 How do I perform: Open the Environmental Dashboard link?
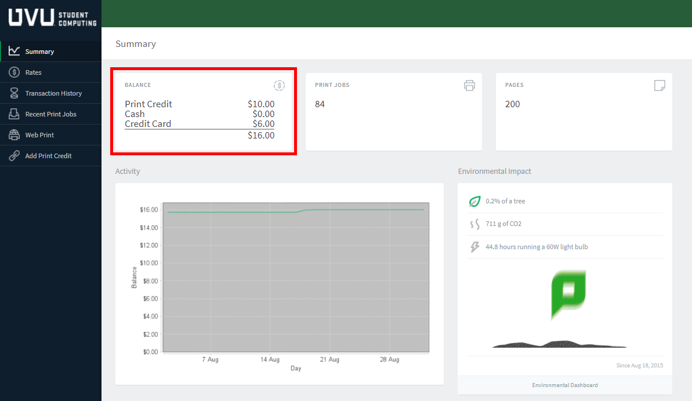564,385
